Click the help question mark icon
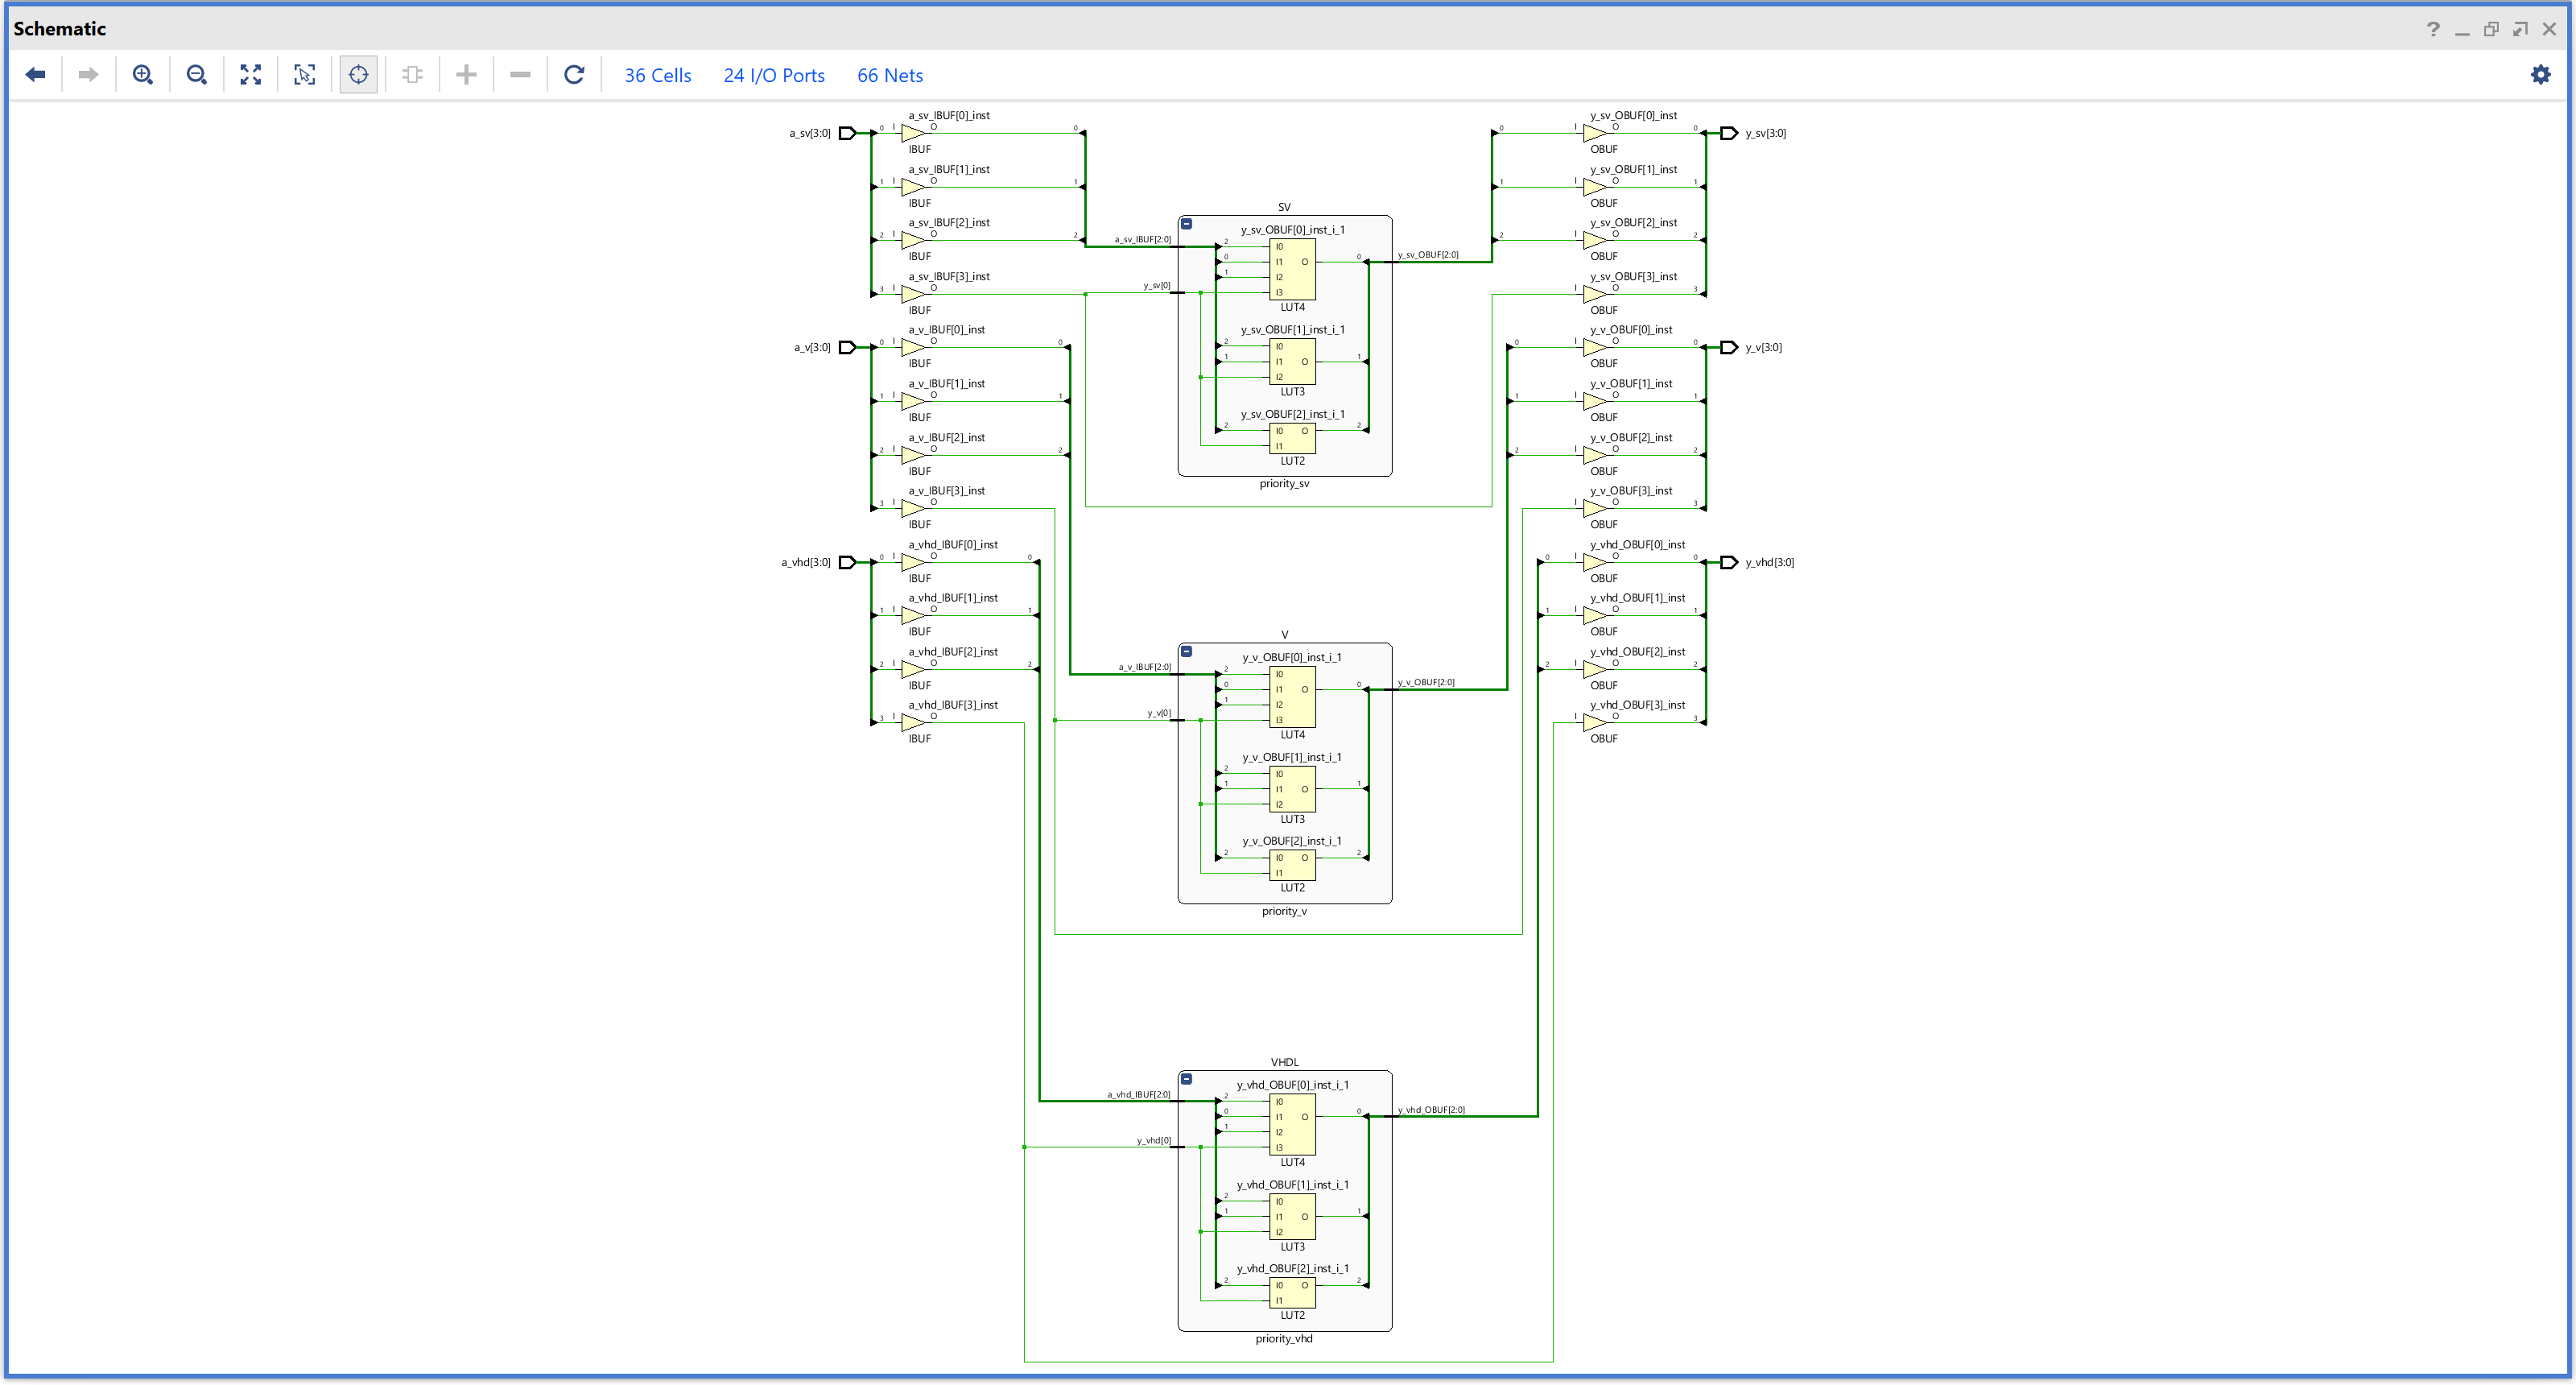Image resolution: width=2576 pixels, height=1385 pixels. pos(2433,29)
